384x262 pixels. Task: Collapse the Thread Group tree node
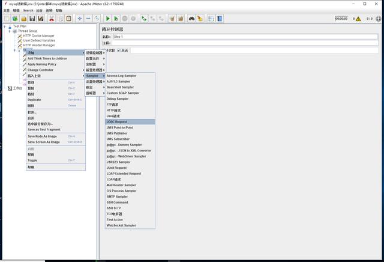point(9,31)
